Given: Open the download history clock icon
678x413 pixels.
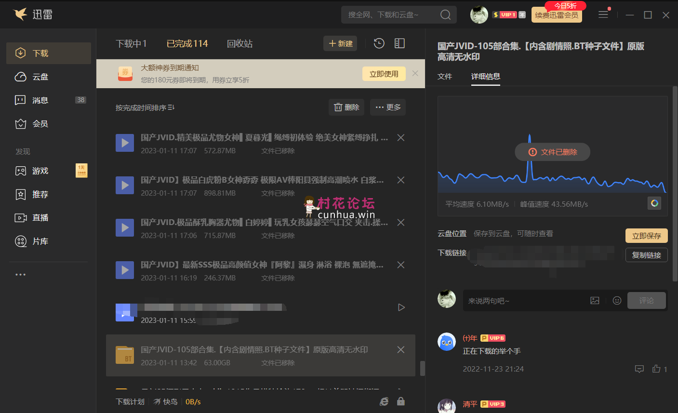Looking at the screenshot, I should pyautogui.click(x=379, y=43).
